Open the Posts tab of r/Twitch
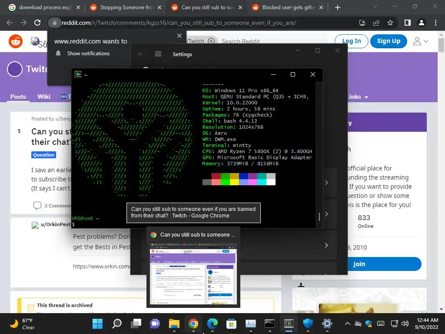This screenshot has height=334, width=445. 18,97
